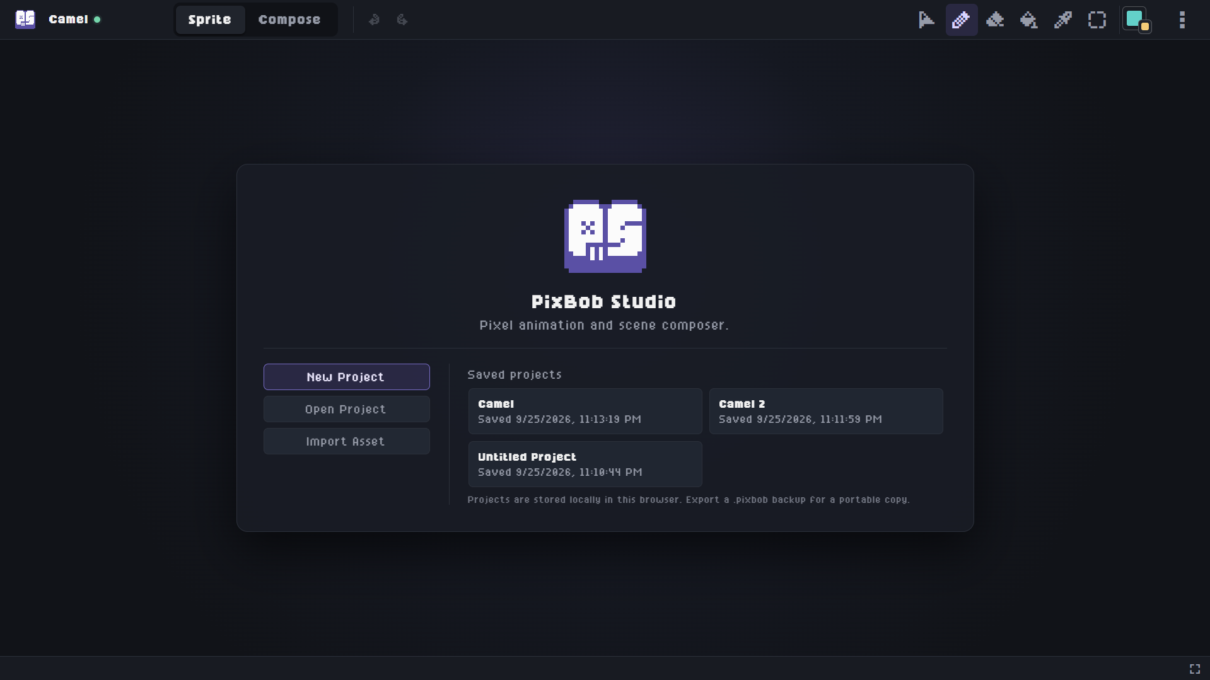Select the Marquee selection tool
The image size is (1210, 680).
point(1097,20)
